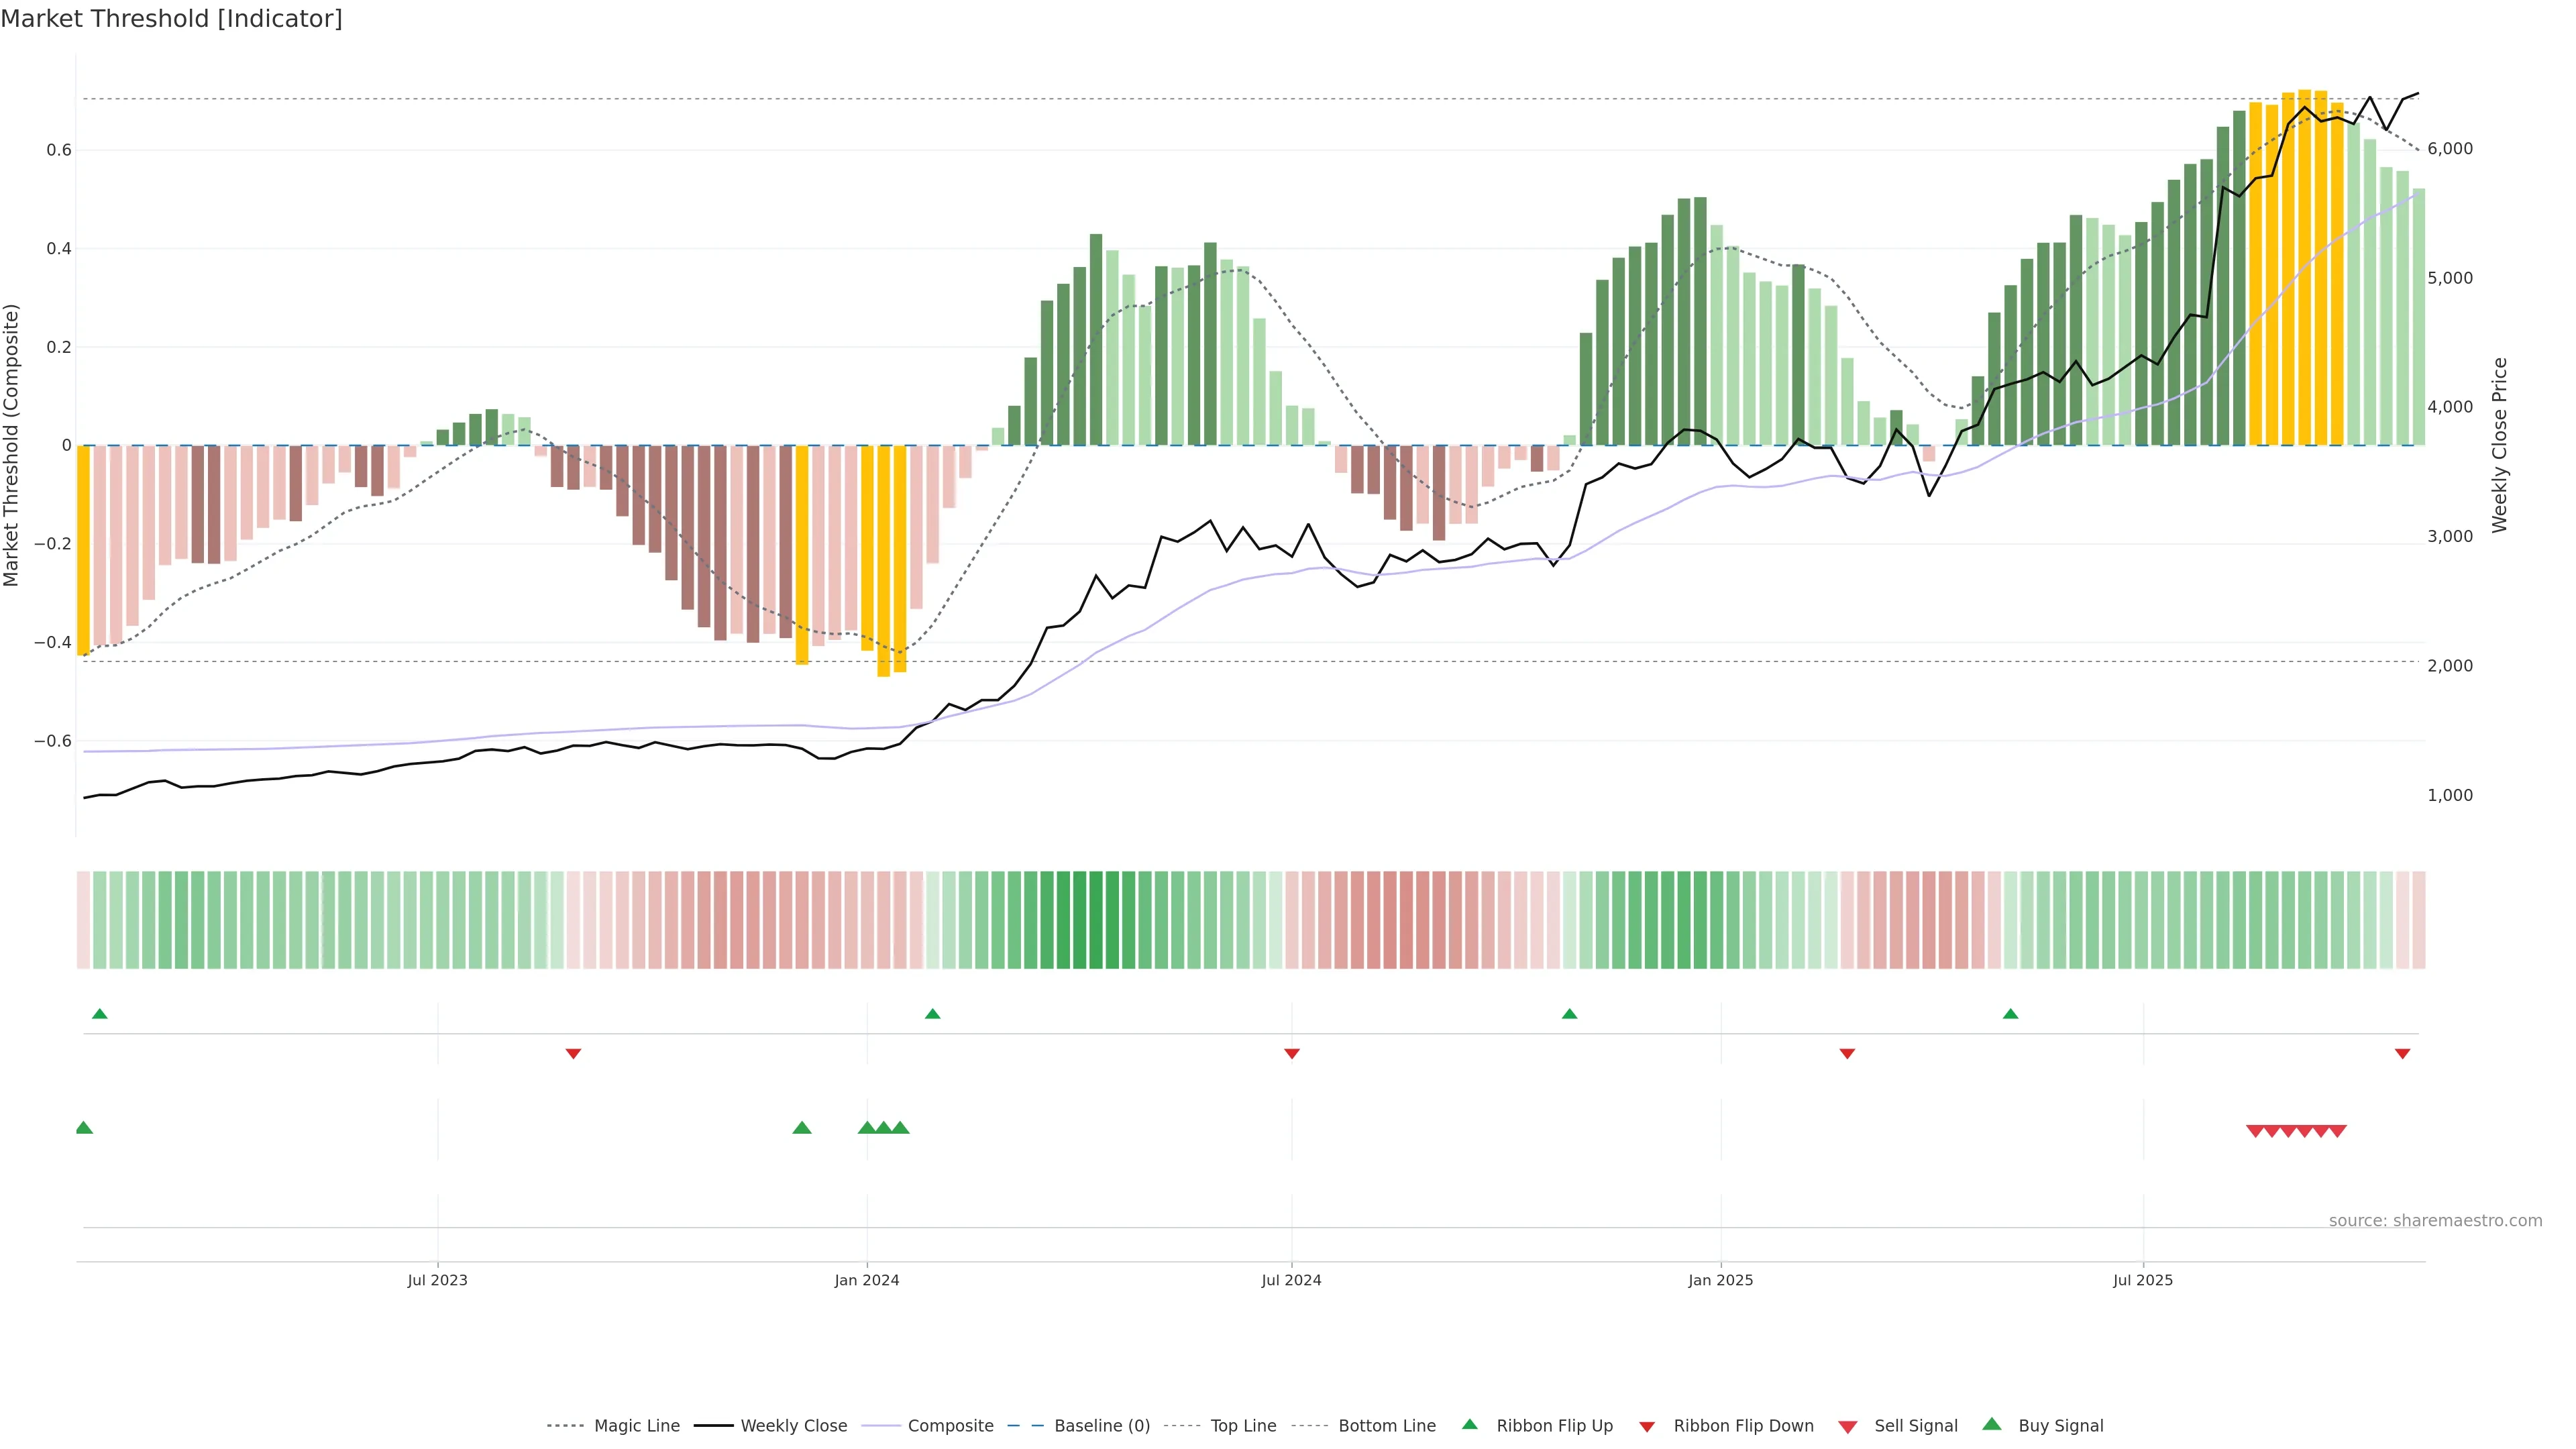This screenshot has height=1449, width=2576.
Task: Toggle the Composite legend item
Action: (x=950, y=1426)
